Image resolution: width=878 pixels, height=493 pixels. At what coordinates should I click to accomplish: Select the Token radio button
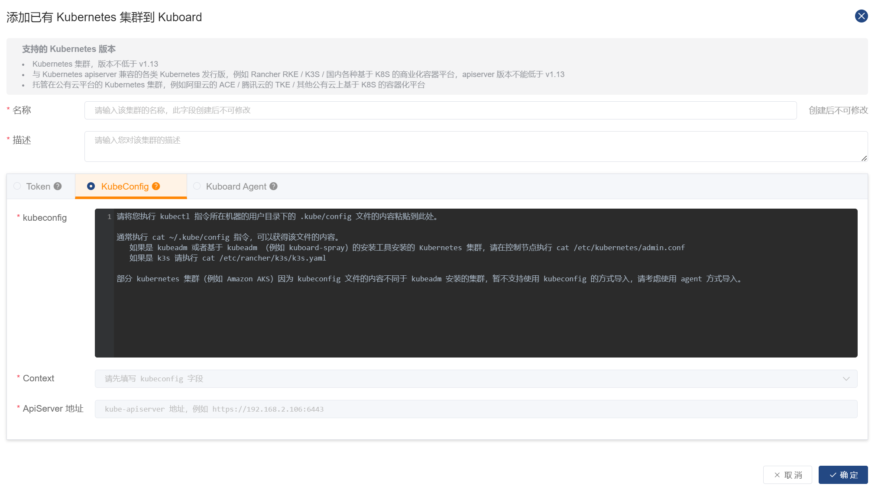17,186
